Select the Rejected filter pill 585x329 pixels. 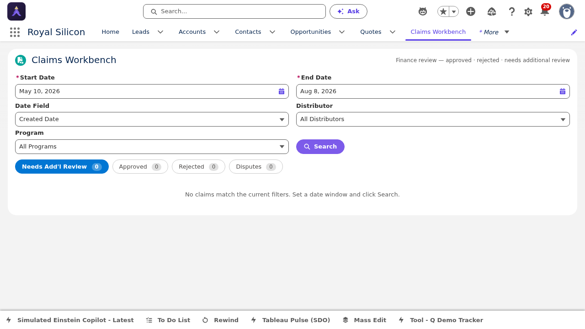(198, 167)
